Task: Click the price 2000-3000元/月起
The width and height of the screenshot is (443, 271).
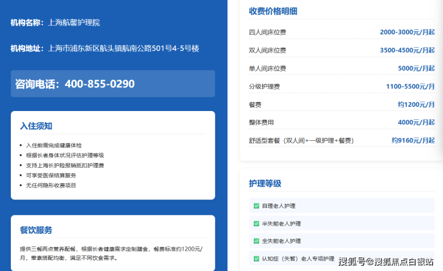Action: tap(407, 32)
